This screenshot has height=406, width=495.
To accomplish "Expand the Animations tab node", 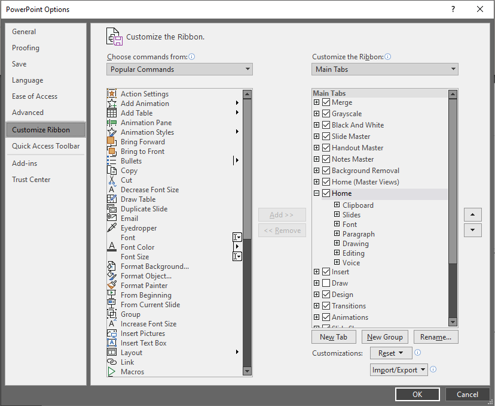I will coord(316,317).
